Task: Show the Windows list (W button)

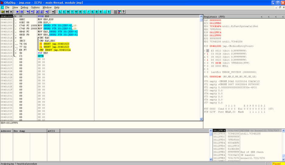Action: click(x=76, y=12)
